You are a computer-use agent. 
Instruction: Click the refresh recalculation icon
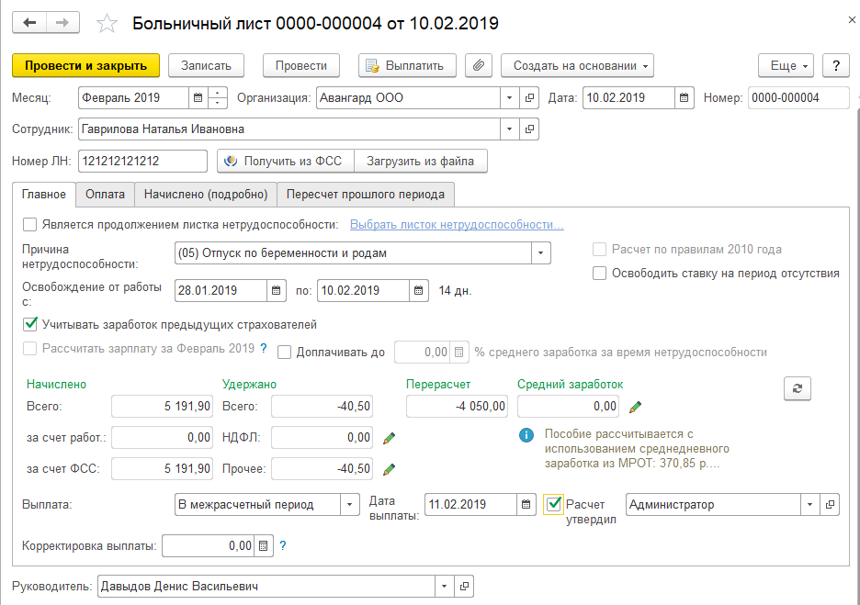(797, 388)
